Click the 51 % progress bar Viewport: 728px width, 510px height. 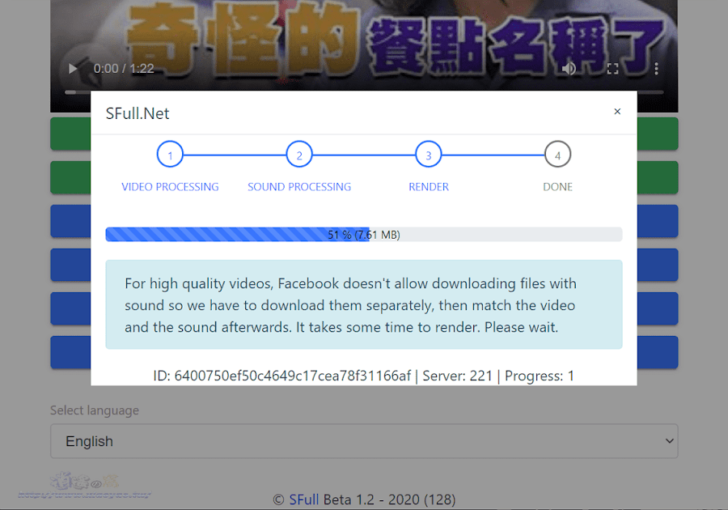pos(363,235)
